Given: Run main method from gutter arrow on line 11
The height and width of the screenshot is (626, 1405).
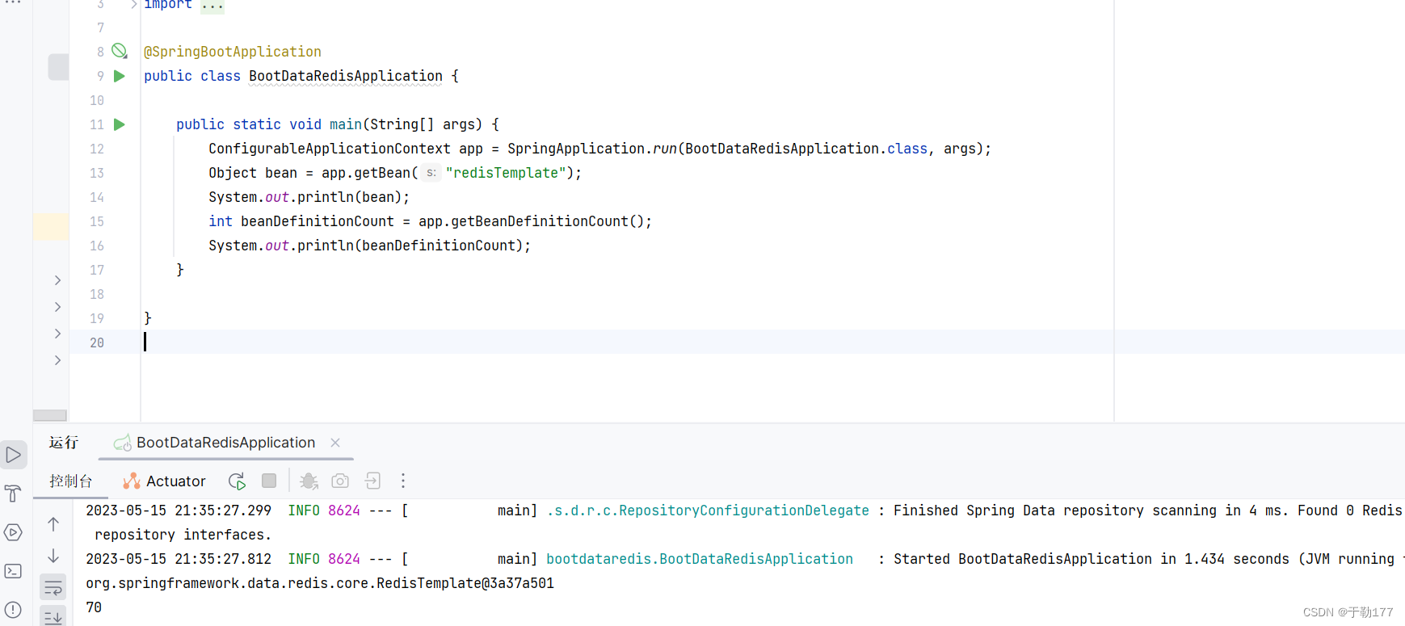Looking at the screenshot, I should click(x=120, y=124).
